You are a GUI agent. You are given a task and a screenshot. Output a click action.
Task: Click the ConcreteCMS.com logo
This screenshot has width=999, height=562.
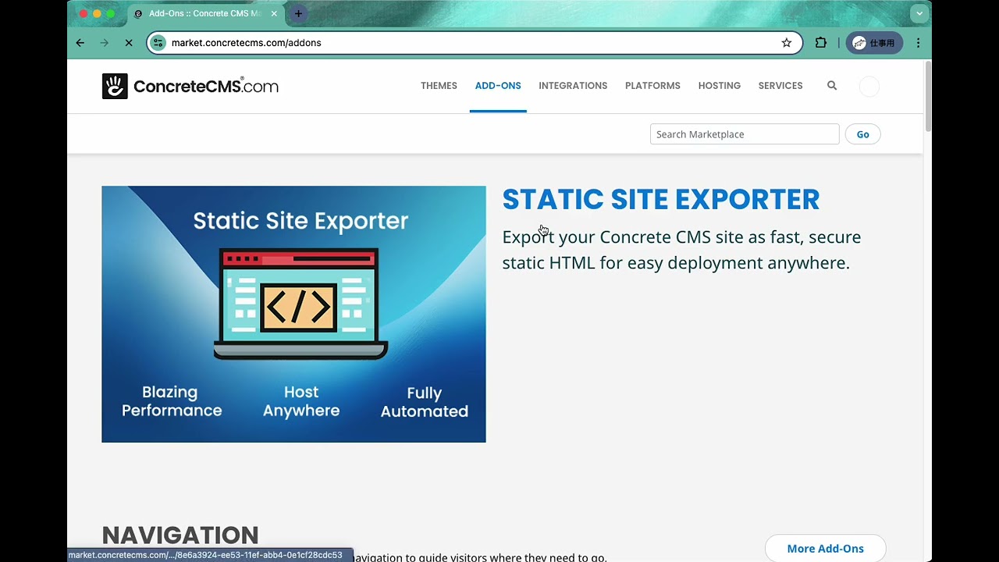pos(190,86)
